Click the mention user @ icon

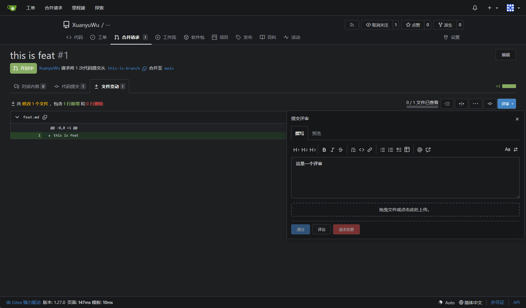[420, 150]
